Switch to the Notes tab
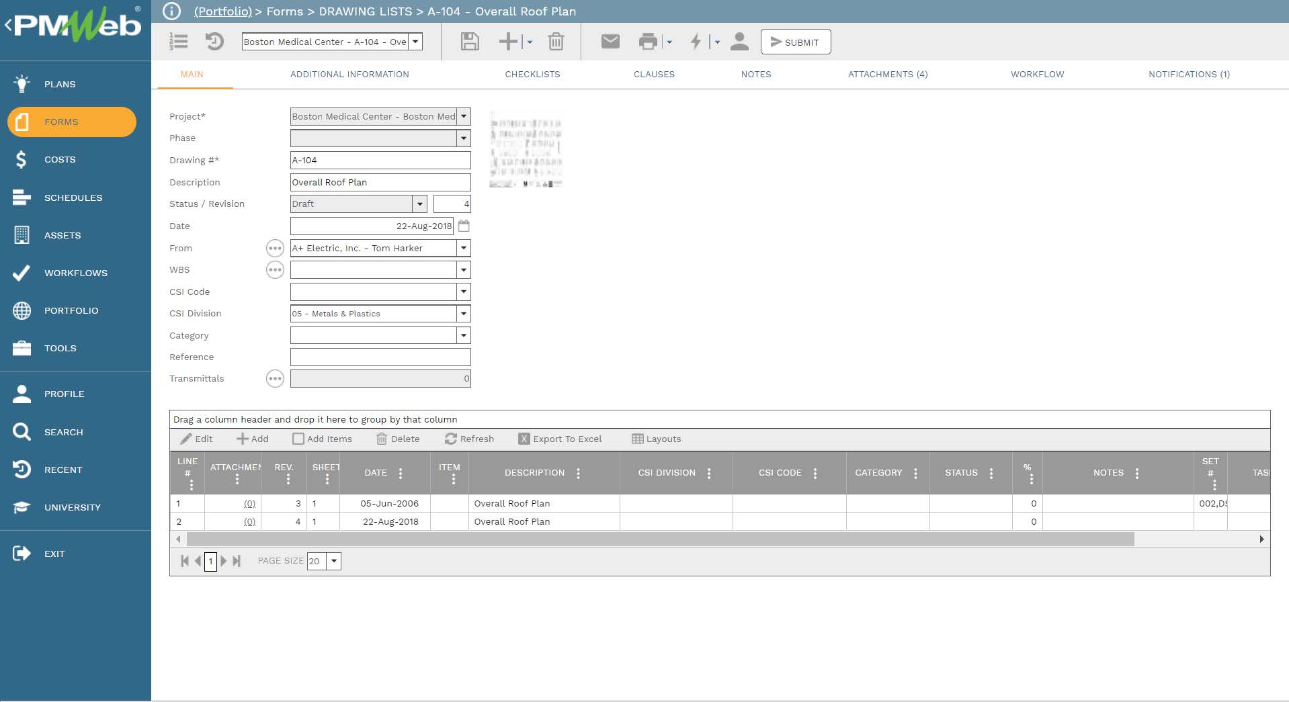This screenshot has height=702, width=1289. 756,75
